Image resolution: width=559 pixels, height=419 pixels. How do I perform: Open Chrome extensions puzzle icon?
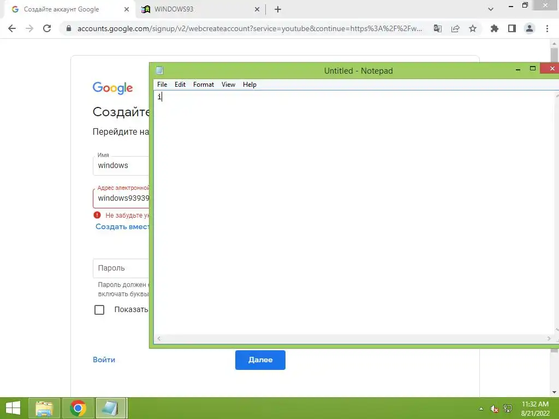494,28
